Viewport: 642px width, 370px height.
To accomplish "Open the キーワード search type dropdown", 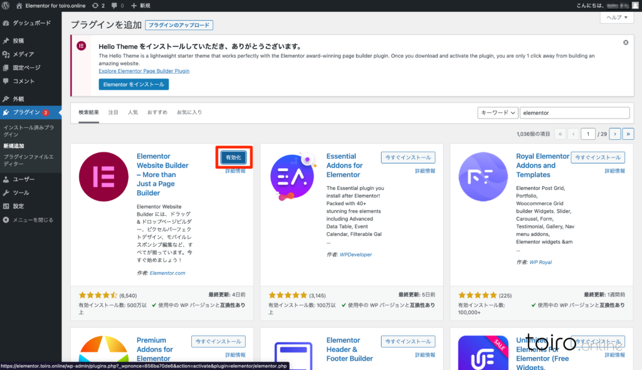I will (x=498, y=113).
